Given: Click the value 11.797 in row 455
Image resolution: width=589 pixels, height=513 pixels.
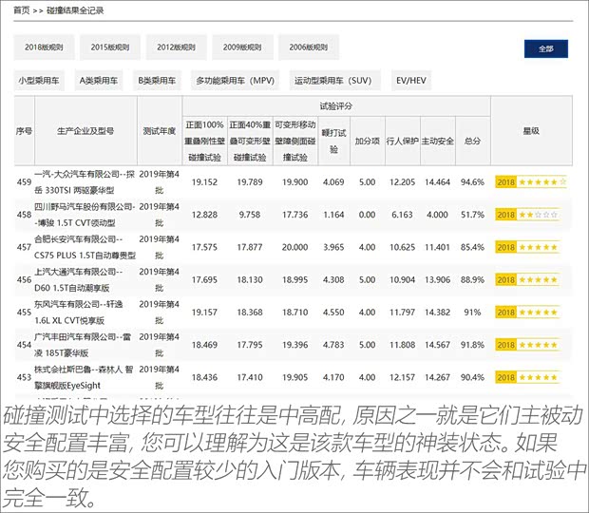Looking at the screenshot, I should [x=402, y=313].
